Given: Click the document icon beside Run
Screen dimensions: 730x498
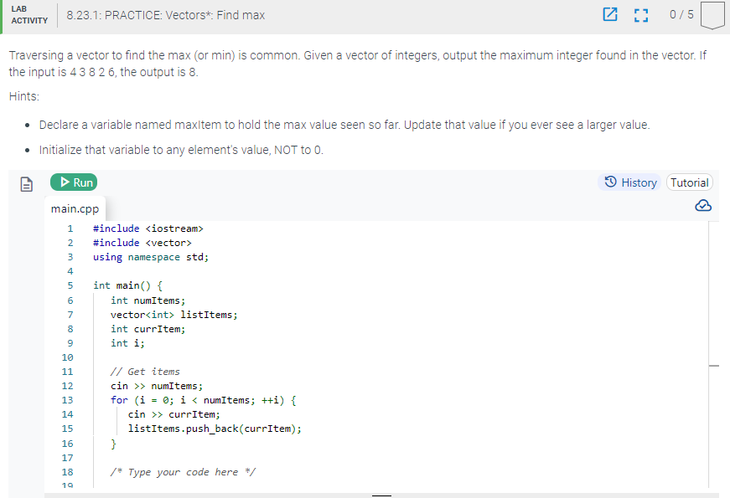Looking at the screenshot, I should click(25, 182).
